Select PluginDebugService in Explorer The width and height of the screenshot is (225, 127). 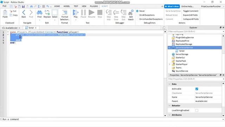[x=185, y=37]
